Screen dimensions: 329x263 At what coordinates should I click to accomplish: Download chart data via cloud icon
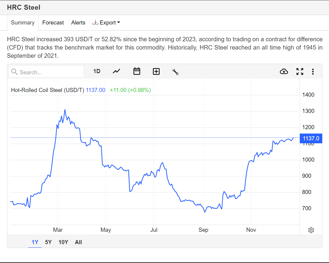(x=284, y=71)
